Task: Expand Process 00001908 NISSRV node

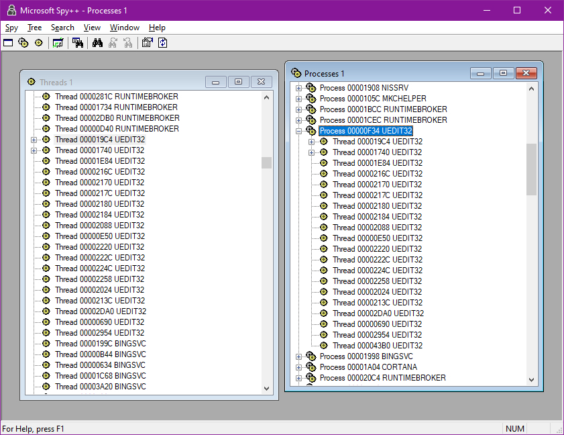Action: (298, 88)
